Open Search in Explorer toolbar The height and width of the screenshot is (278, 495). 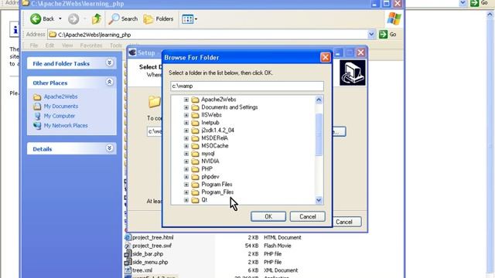(123, 19)
